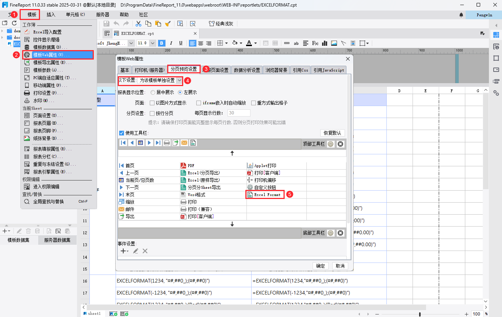This screenshot has height=317, width=502.
Task: Insert a text box with the ab icon
Action: [296, 43]
